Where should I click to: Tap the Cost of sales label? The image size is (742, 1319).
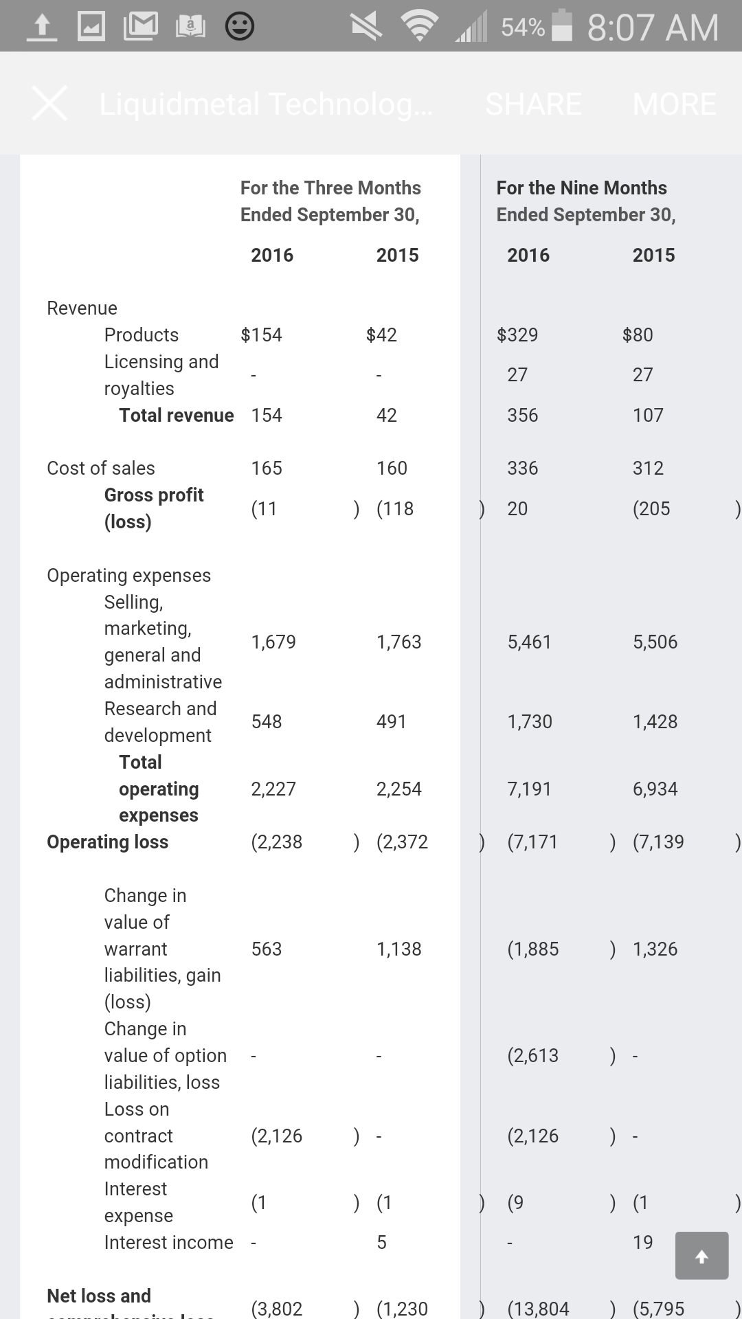(x=101, y=468)
